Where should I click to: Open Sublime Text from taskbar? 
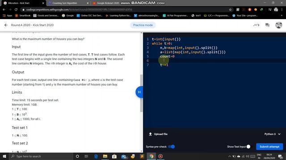point(142,156)
